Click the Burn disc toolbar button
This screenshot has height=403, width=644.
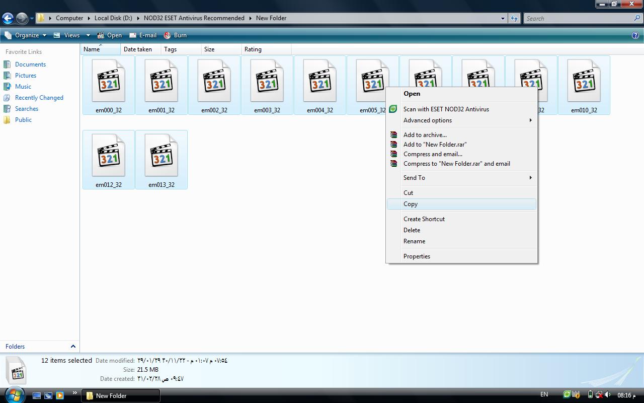pos(175,35)
